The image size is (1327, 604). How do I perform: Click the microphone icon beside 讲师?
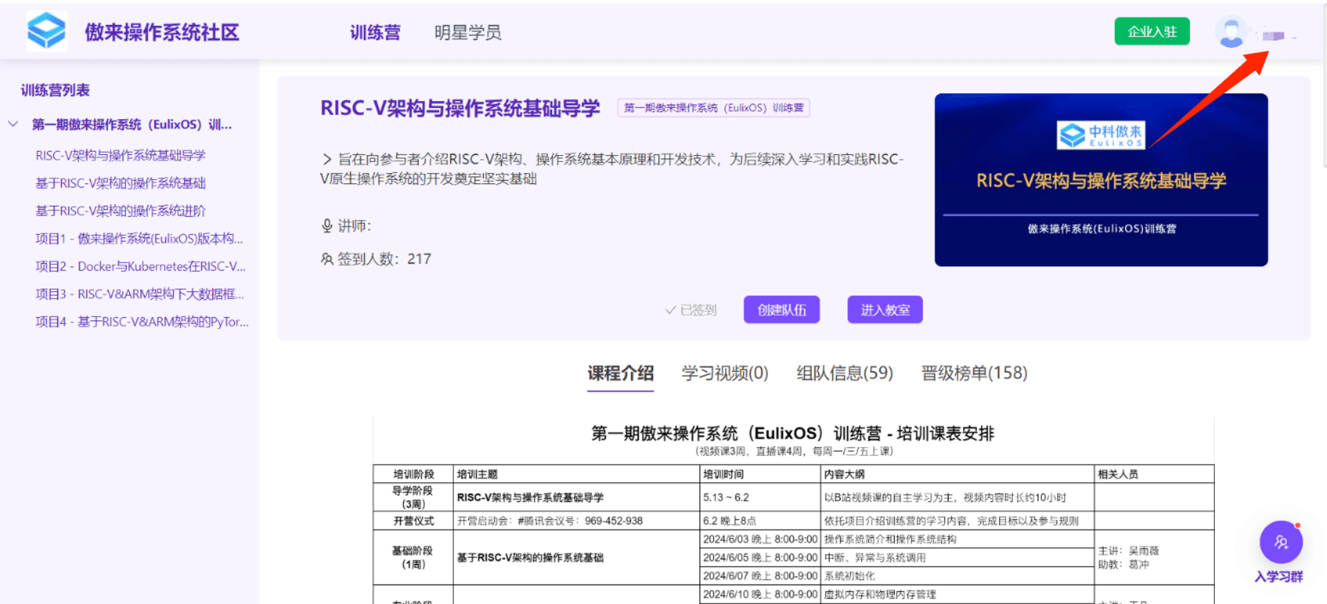pos(327,226)
